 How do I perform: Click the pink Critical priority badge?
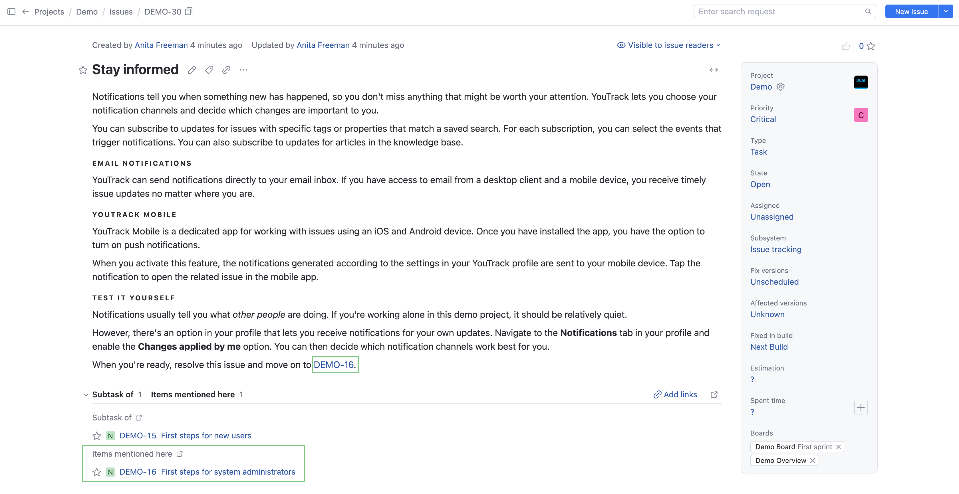tap(861, 115)
